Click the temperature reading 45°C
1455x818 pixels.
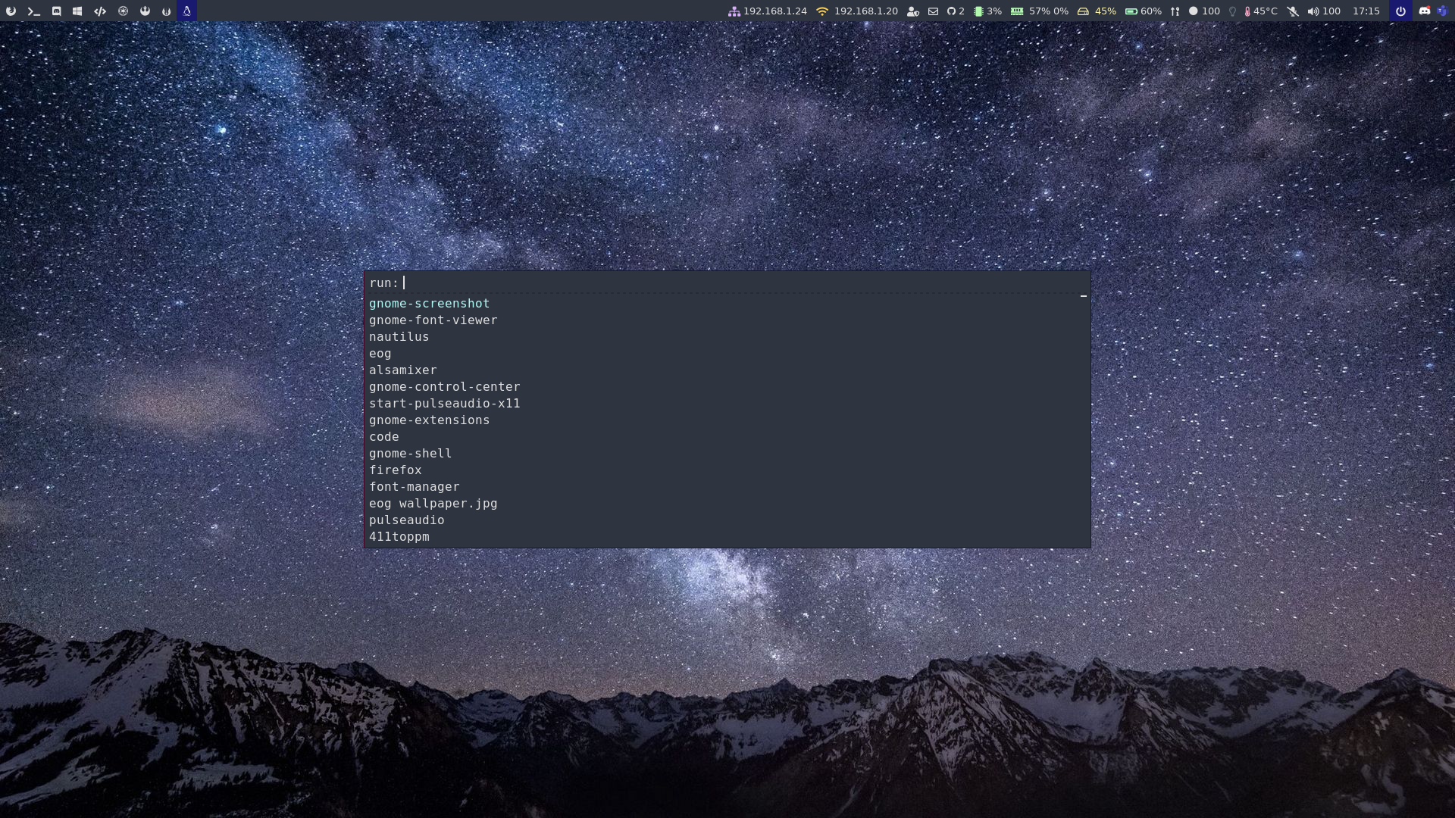point(1266,11)
